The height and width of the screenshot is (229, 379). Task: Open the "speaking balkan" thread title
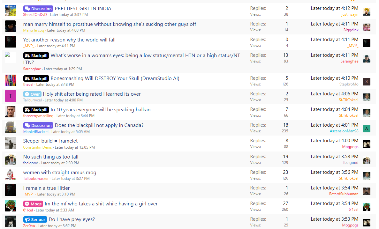coord(101,110)
